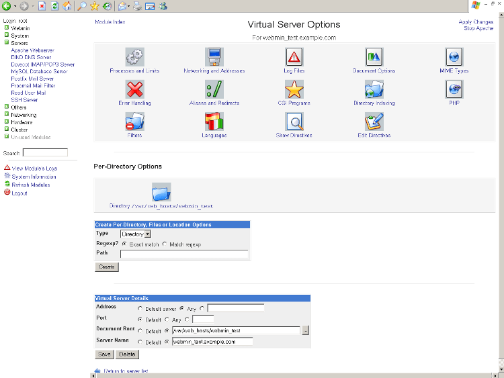Open Document Options icon
Image resolution: width=504 pixels, height=378 pixels.
coord(374,57)
